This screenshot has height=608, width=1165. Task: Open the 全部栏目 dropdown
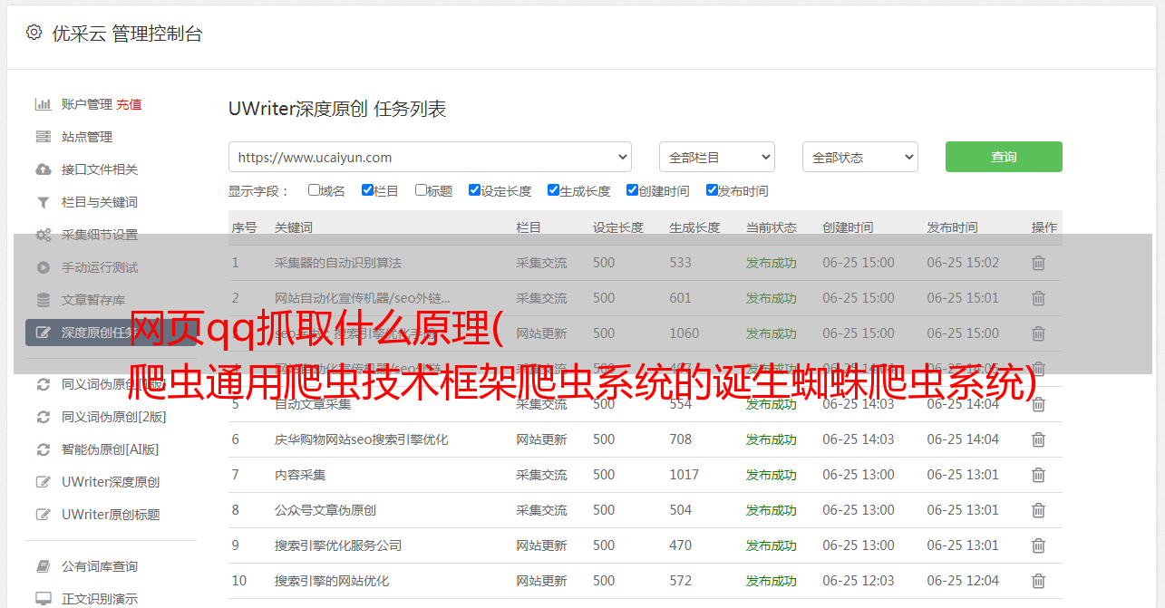pyautogui.click(x=716, y=157)
